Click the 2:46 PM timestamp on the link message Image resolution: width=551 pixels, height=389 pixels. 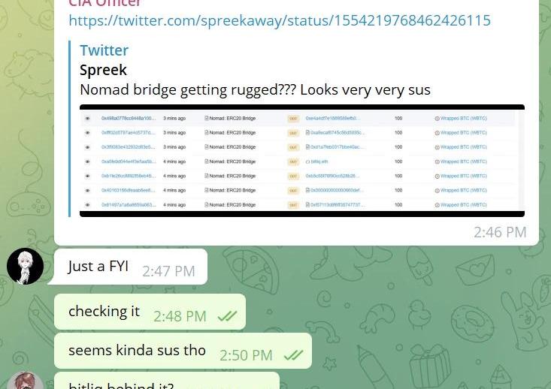500,232
